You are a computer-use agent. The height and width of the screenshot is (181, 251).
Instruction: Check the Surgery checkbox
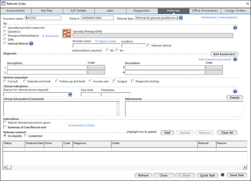114,81
